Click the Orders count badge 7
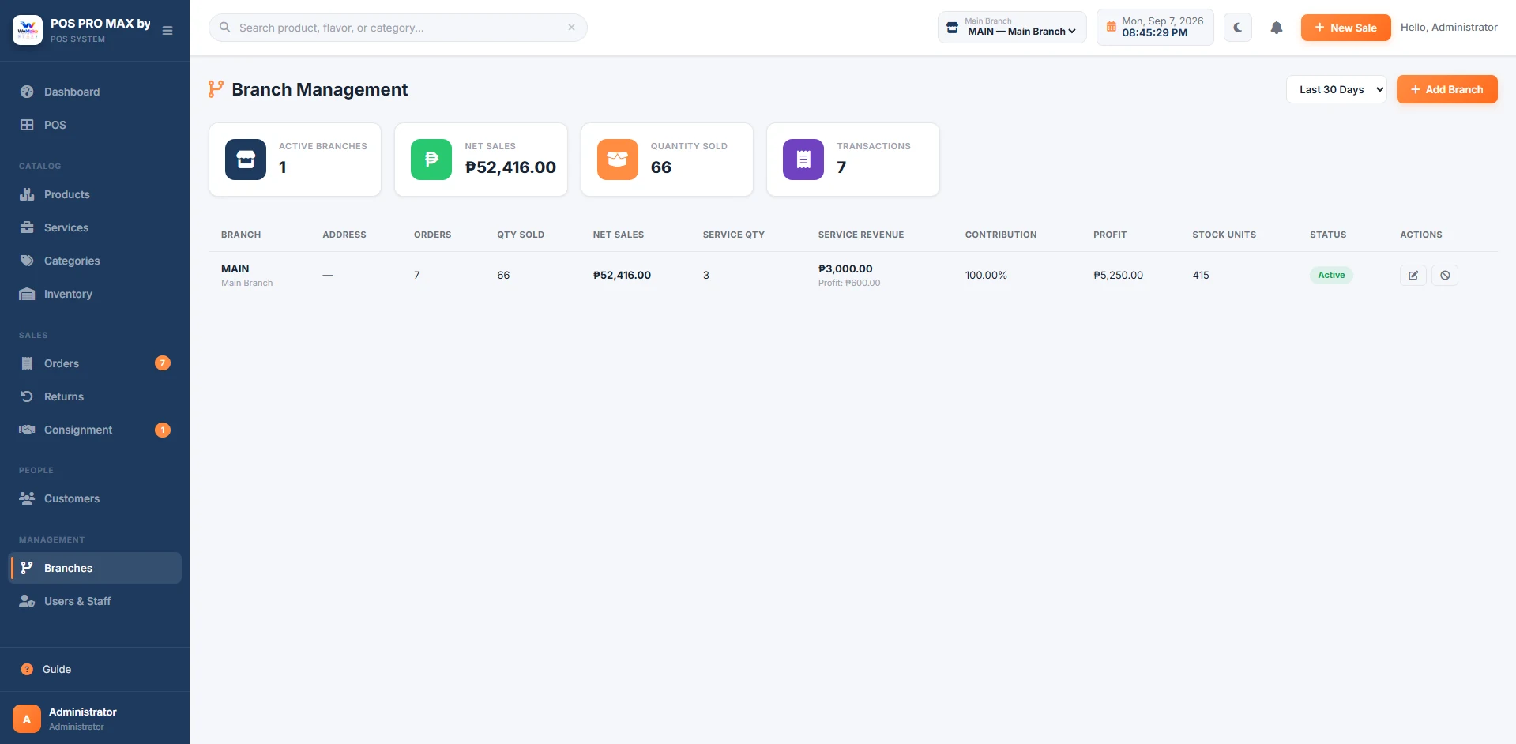 [x=163, y=363]
